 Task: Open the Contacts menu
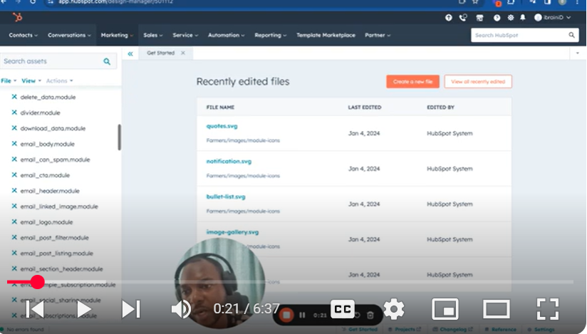coord(24,35)
